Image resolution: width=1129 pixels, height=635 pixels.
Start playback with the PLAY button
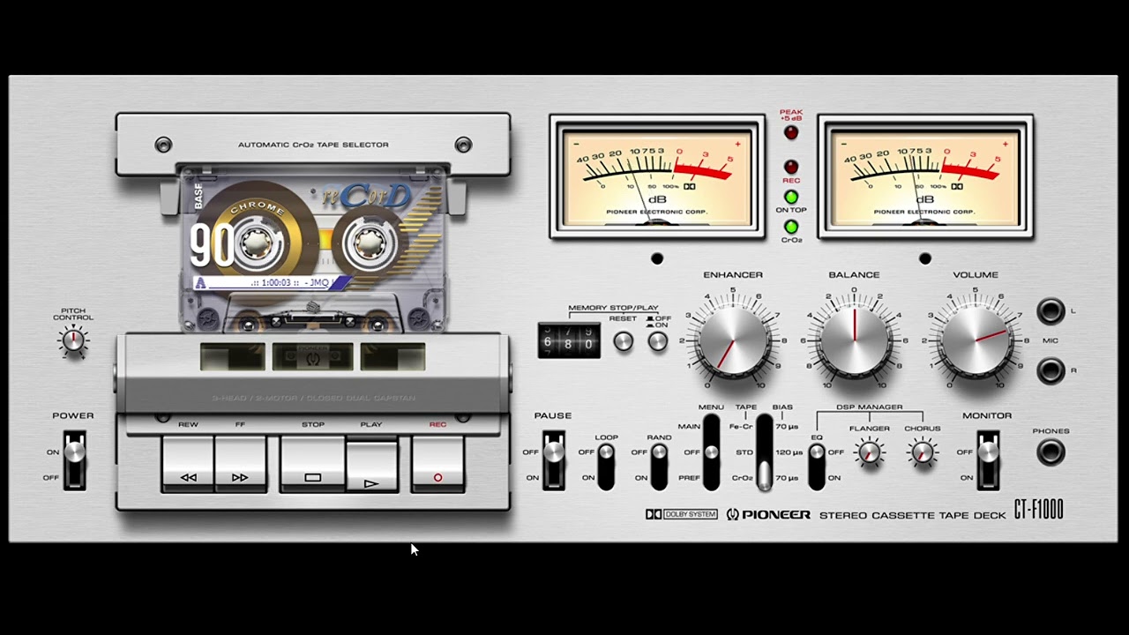tap(371, 466)
